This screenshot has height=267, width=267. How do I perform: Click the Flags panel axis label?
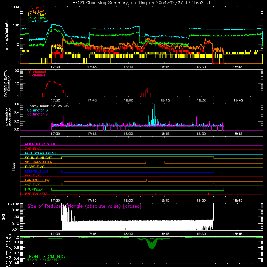(x=13, y=167)
